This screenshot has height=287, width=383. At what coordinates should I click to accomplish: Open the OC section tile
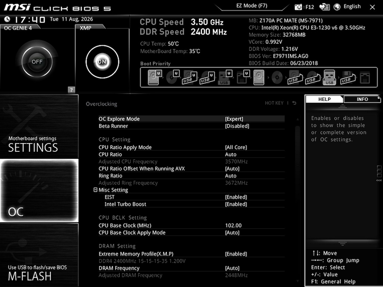[x=39, y=191]
